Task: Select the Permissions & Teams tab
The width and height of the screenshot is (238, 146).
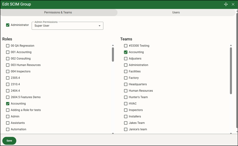Action: coord(58,12)
